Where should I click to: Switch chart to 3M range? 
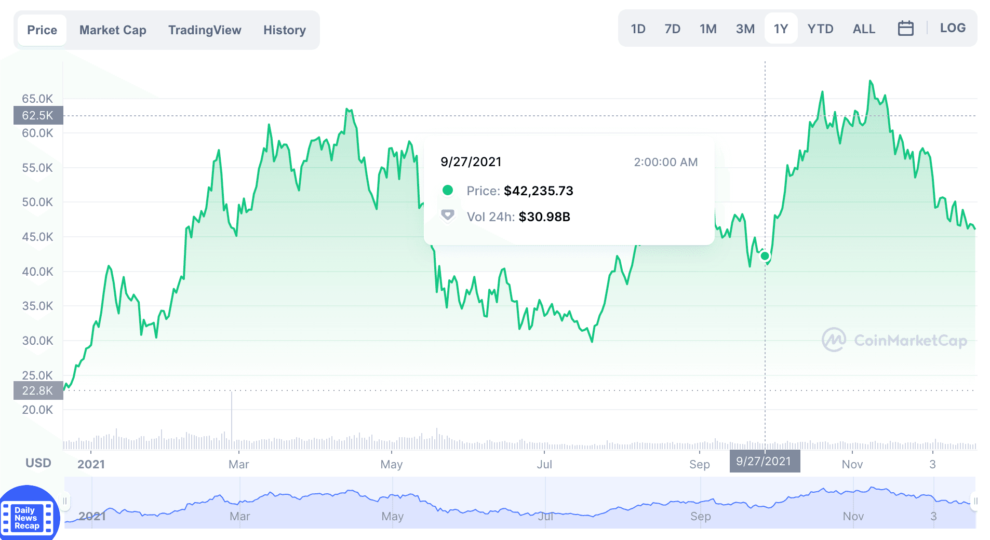point(745,29)
